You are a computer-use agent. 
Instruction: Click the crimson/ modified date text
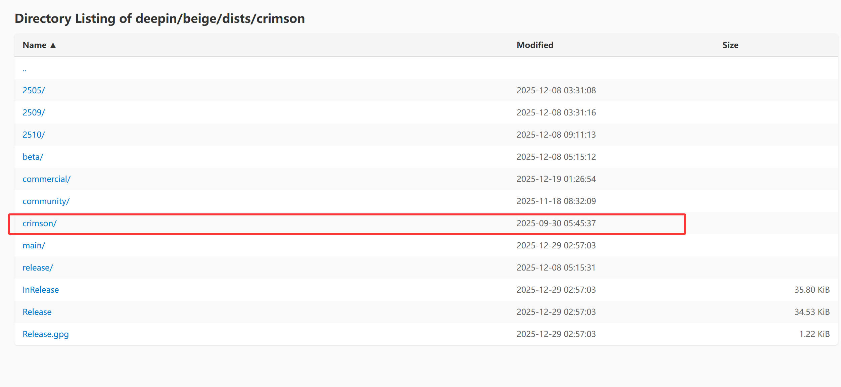(x=556, y=223)
